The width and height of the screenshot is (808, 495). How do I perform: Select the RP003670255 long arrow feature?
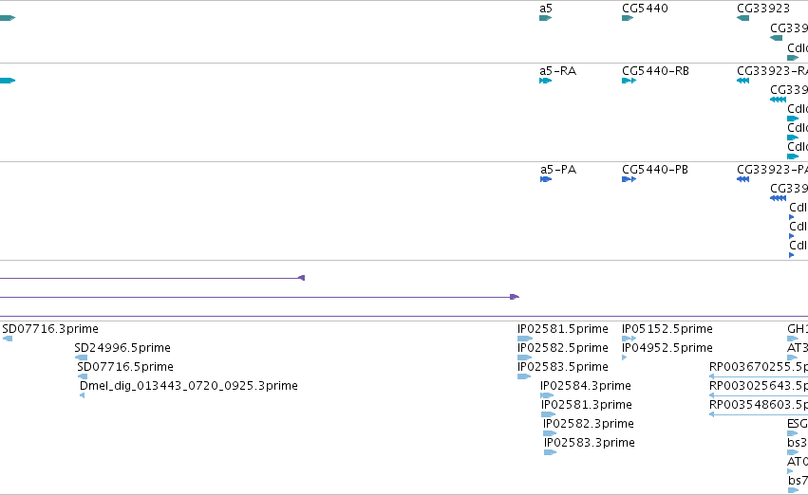tap(759, 376)
